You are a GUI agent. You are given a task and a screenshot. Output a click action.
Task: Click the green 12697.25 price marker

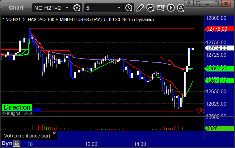pos(219,68)
